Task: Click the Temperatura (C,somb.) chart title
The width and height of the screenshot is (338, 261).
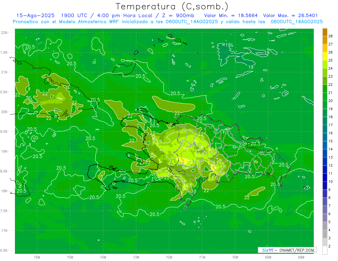Action: pyautogui.click(x=172, y=6)
